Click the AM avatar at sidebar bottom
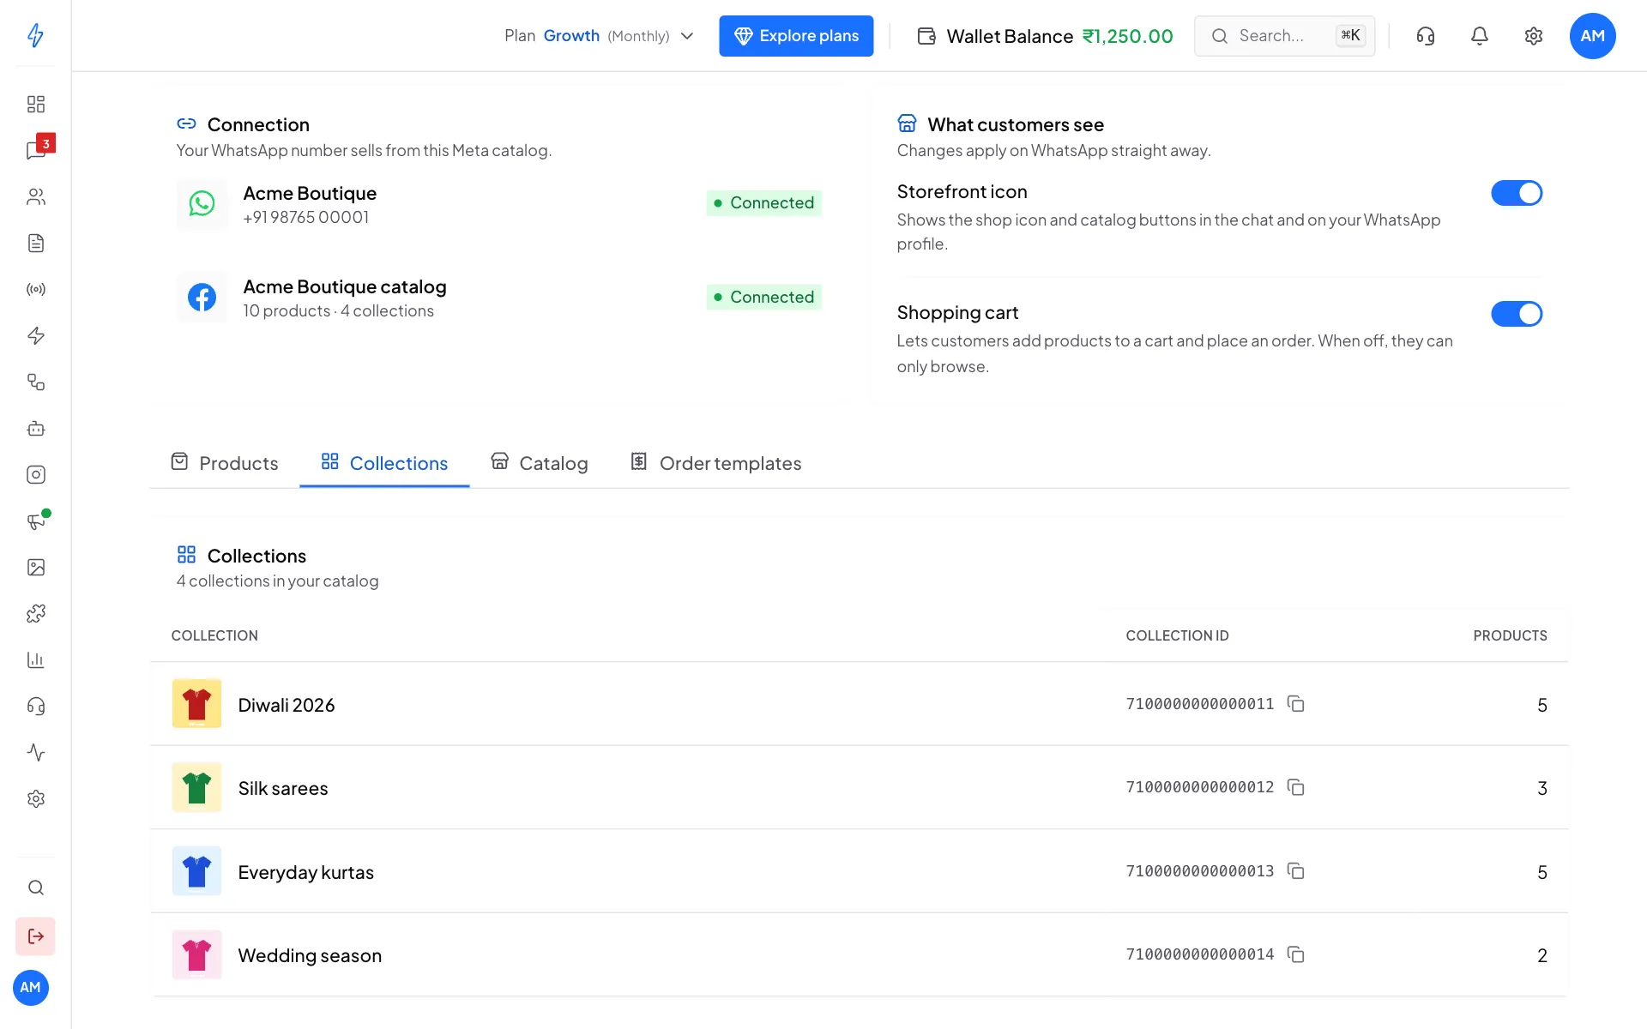The image size is (1647, 1029). (x=31, y=988)
